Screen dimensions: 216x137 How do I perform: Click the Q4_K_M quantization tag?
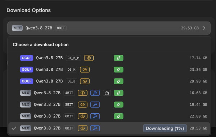coord(73,58)
